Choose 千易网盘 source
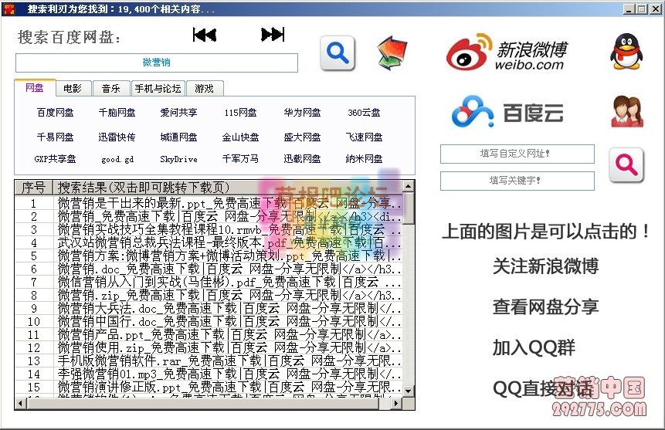This screenshot has height=430, width=665. pos(55,137)
